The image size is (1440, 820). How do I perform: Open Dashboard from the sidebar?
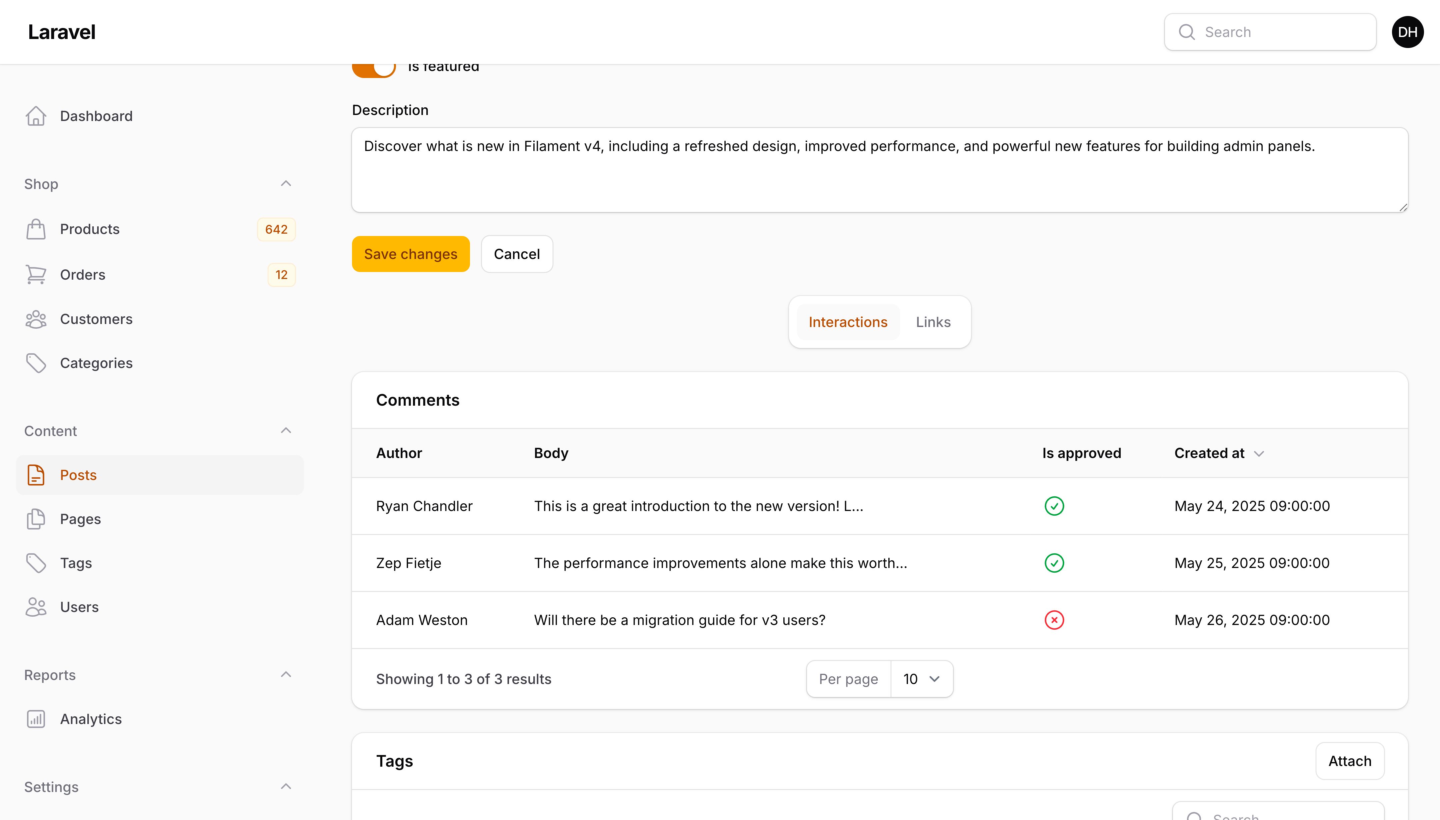160,116
